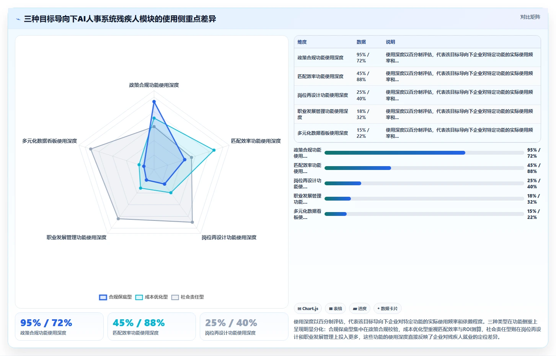Click the teal radar point on 匹配效率 axis
556x356 pixels.
coord(214,150)
